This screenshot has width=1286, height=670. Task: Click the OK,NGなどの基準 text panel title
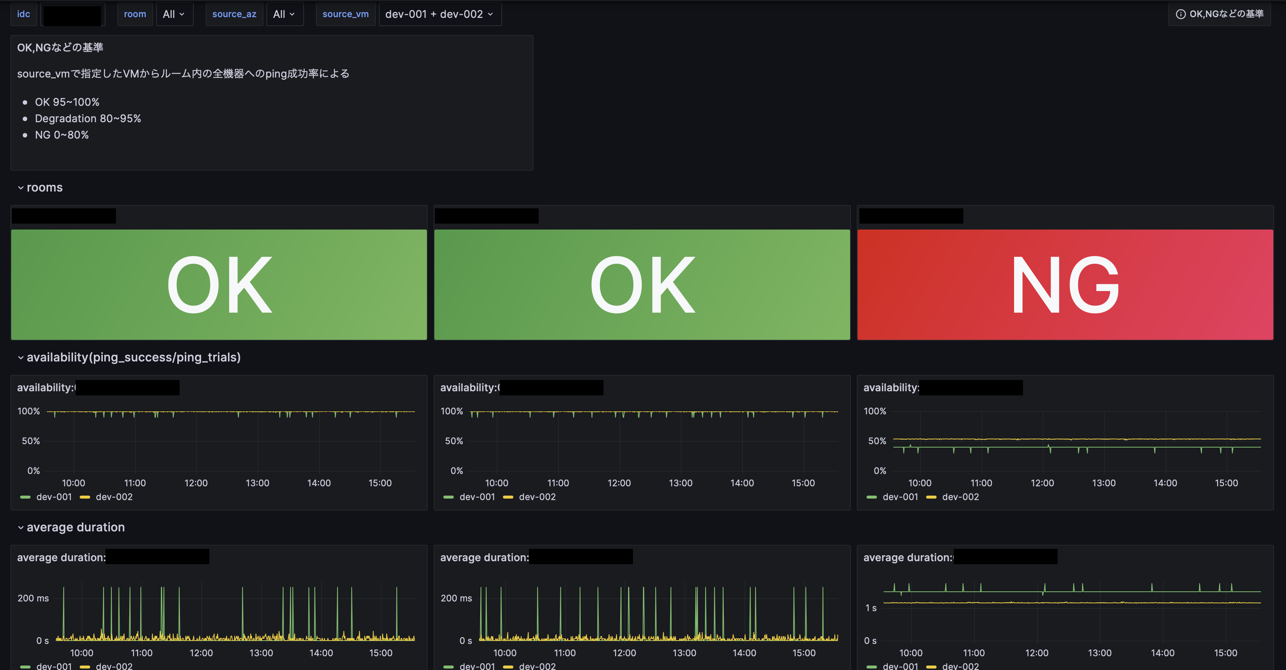pos(60,47)
